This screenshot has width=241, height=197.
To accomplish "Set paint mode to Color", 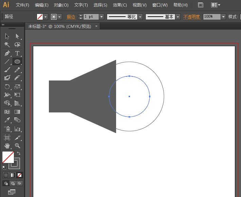I will point(6,175).
